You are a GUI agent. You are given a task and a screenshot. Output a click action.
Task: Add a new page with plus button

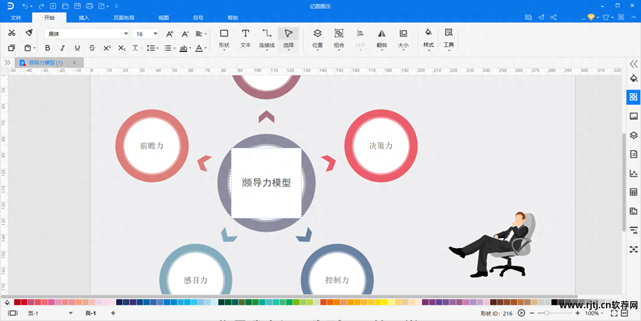[113, 313]
